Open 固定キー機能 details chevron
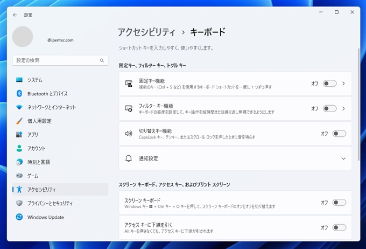The width and height of the screenshot is (366, 249). click(x=343, y=84)
